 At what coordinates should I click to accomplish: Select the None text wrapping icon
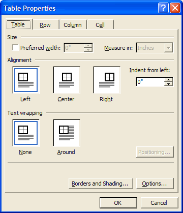click(26, 133)
